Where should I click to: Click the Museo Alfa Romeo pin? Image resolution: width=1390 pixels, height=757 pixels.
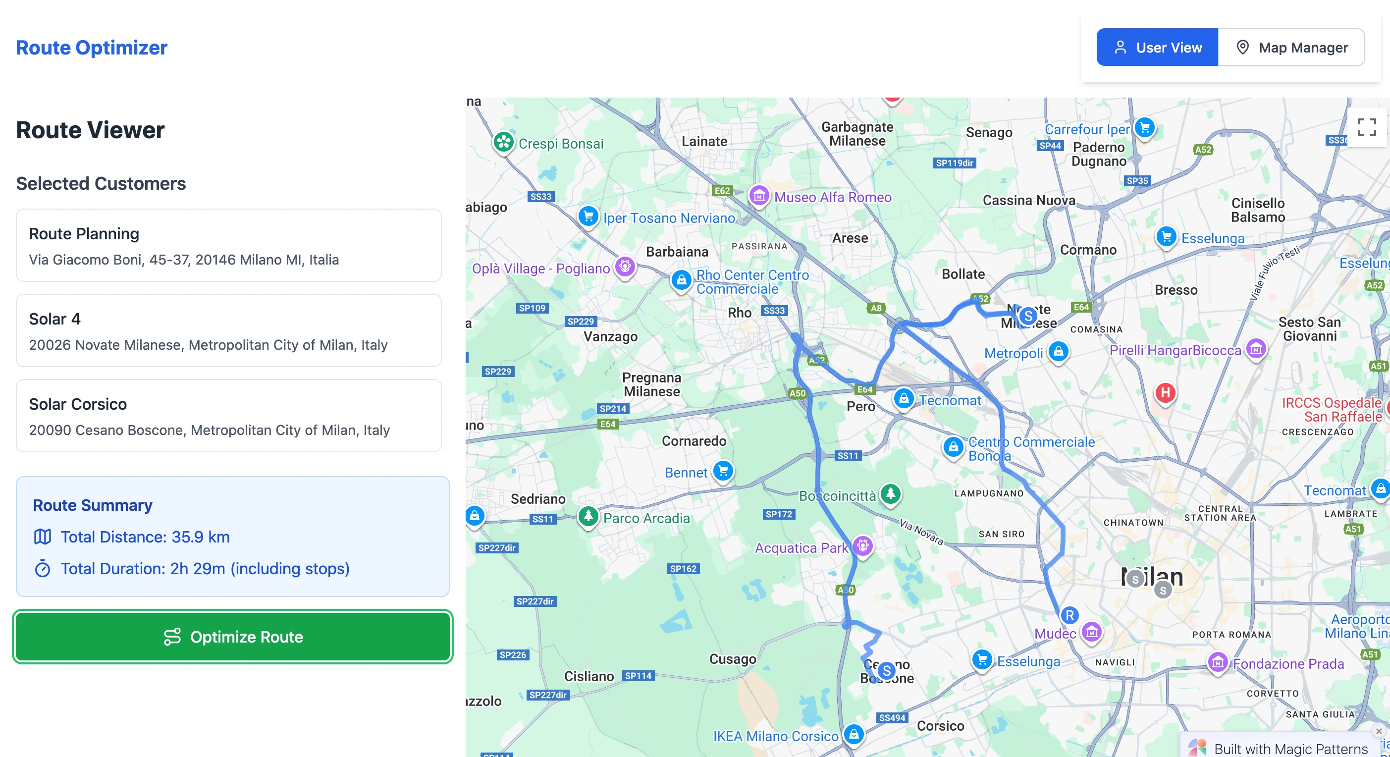[759, 196]
